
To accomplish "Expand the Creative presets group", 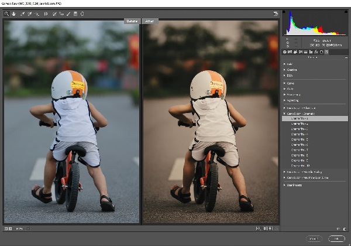I will click(284, 70).
